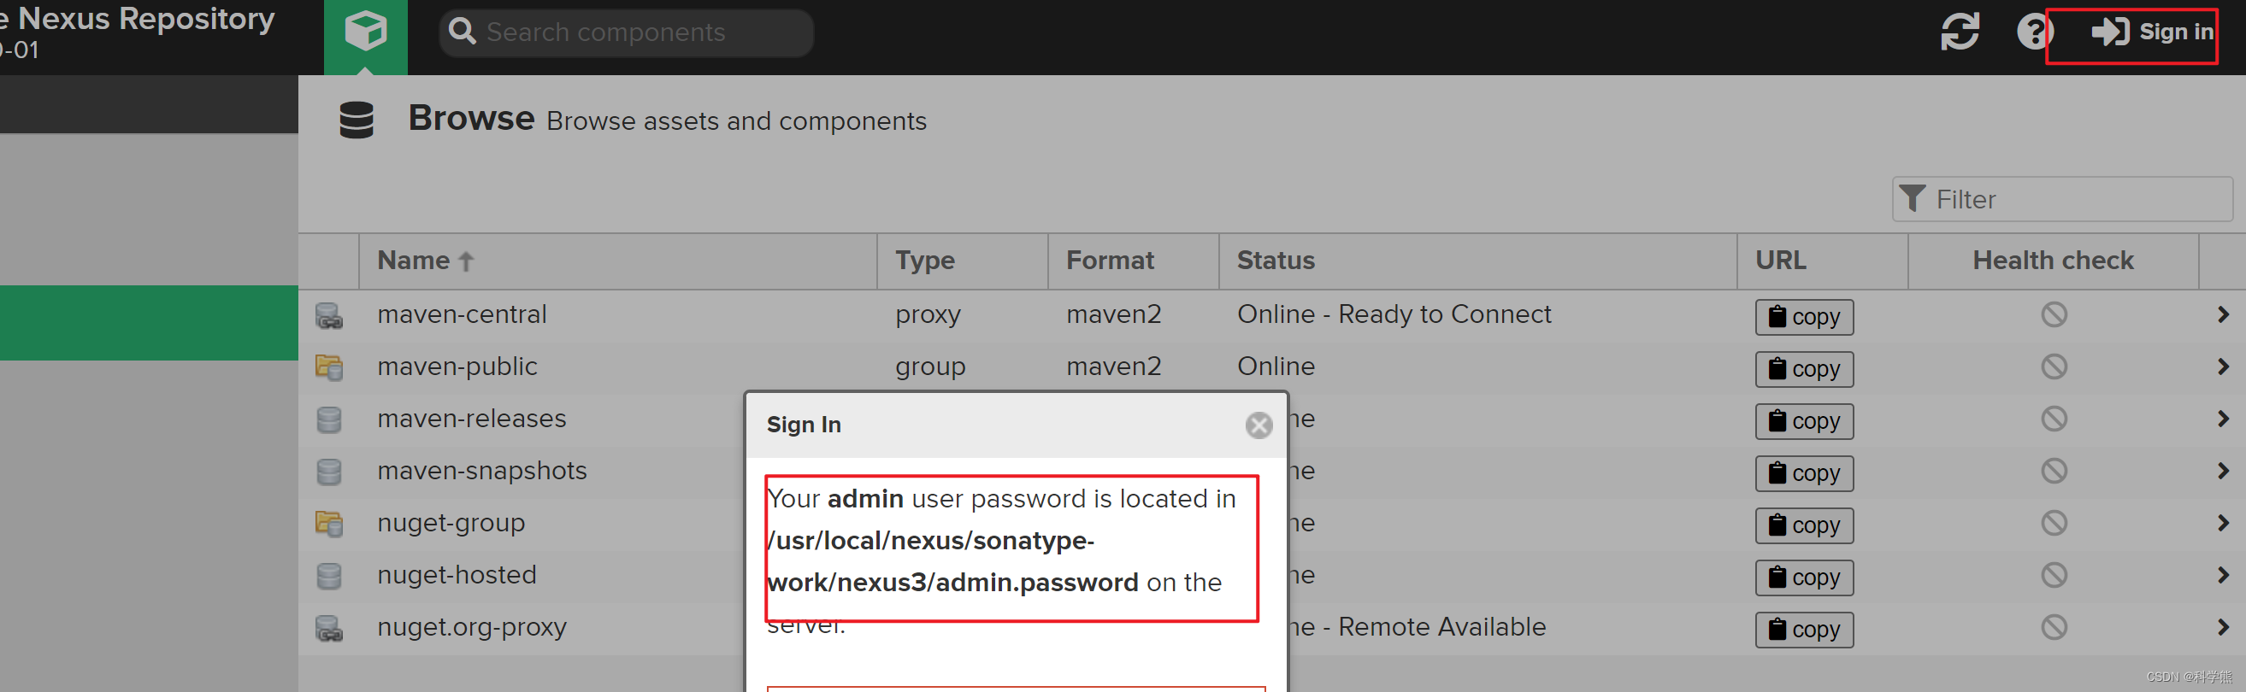
Task: Refresh the view with the refresh icon
Action: click(1959, 32)
